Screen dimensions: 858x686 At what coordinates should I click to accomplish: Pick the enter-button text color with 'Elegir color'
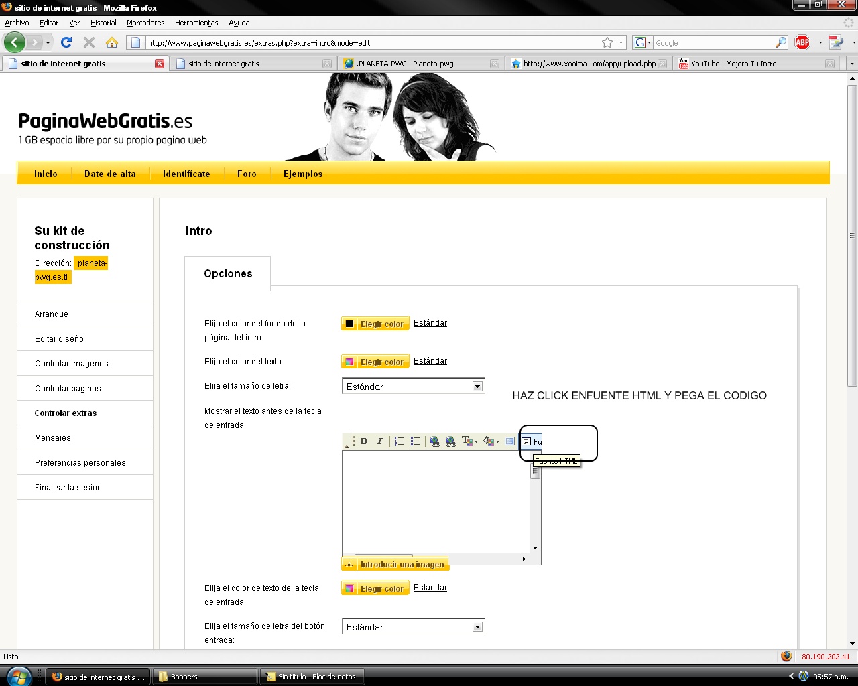click(x=375, y=588)
